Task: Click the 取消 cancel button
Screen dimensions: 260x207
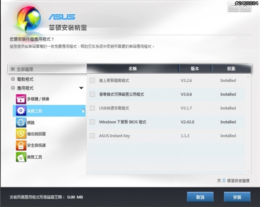Action: pos(200,197)
